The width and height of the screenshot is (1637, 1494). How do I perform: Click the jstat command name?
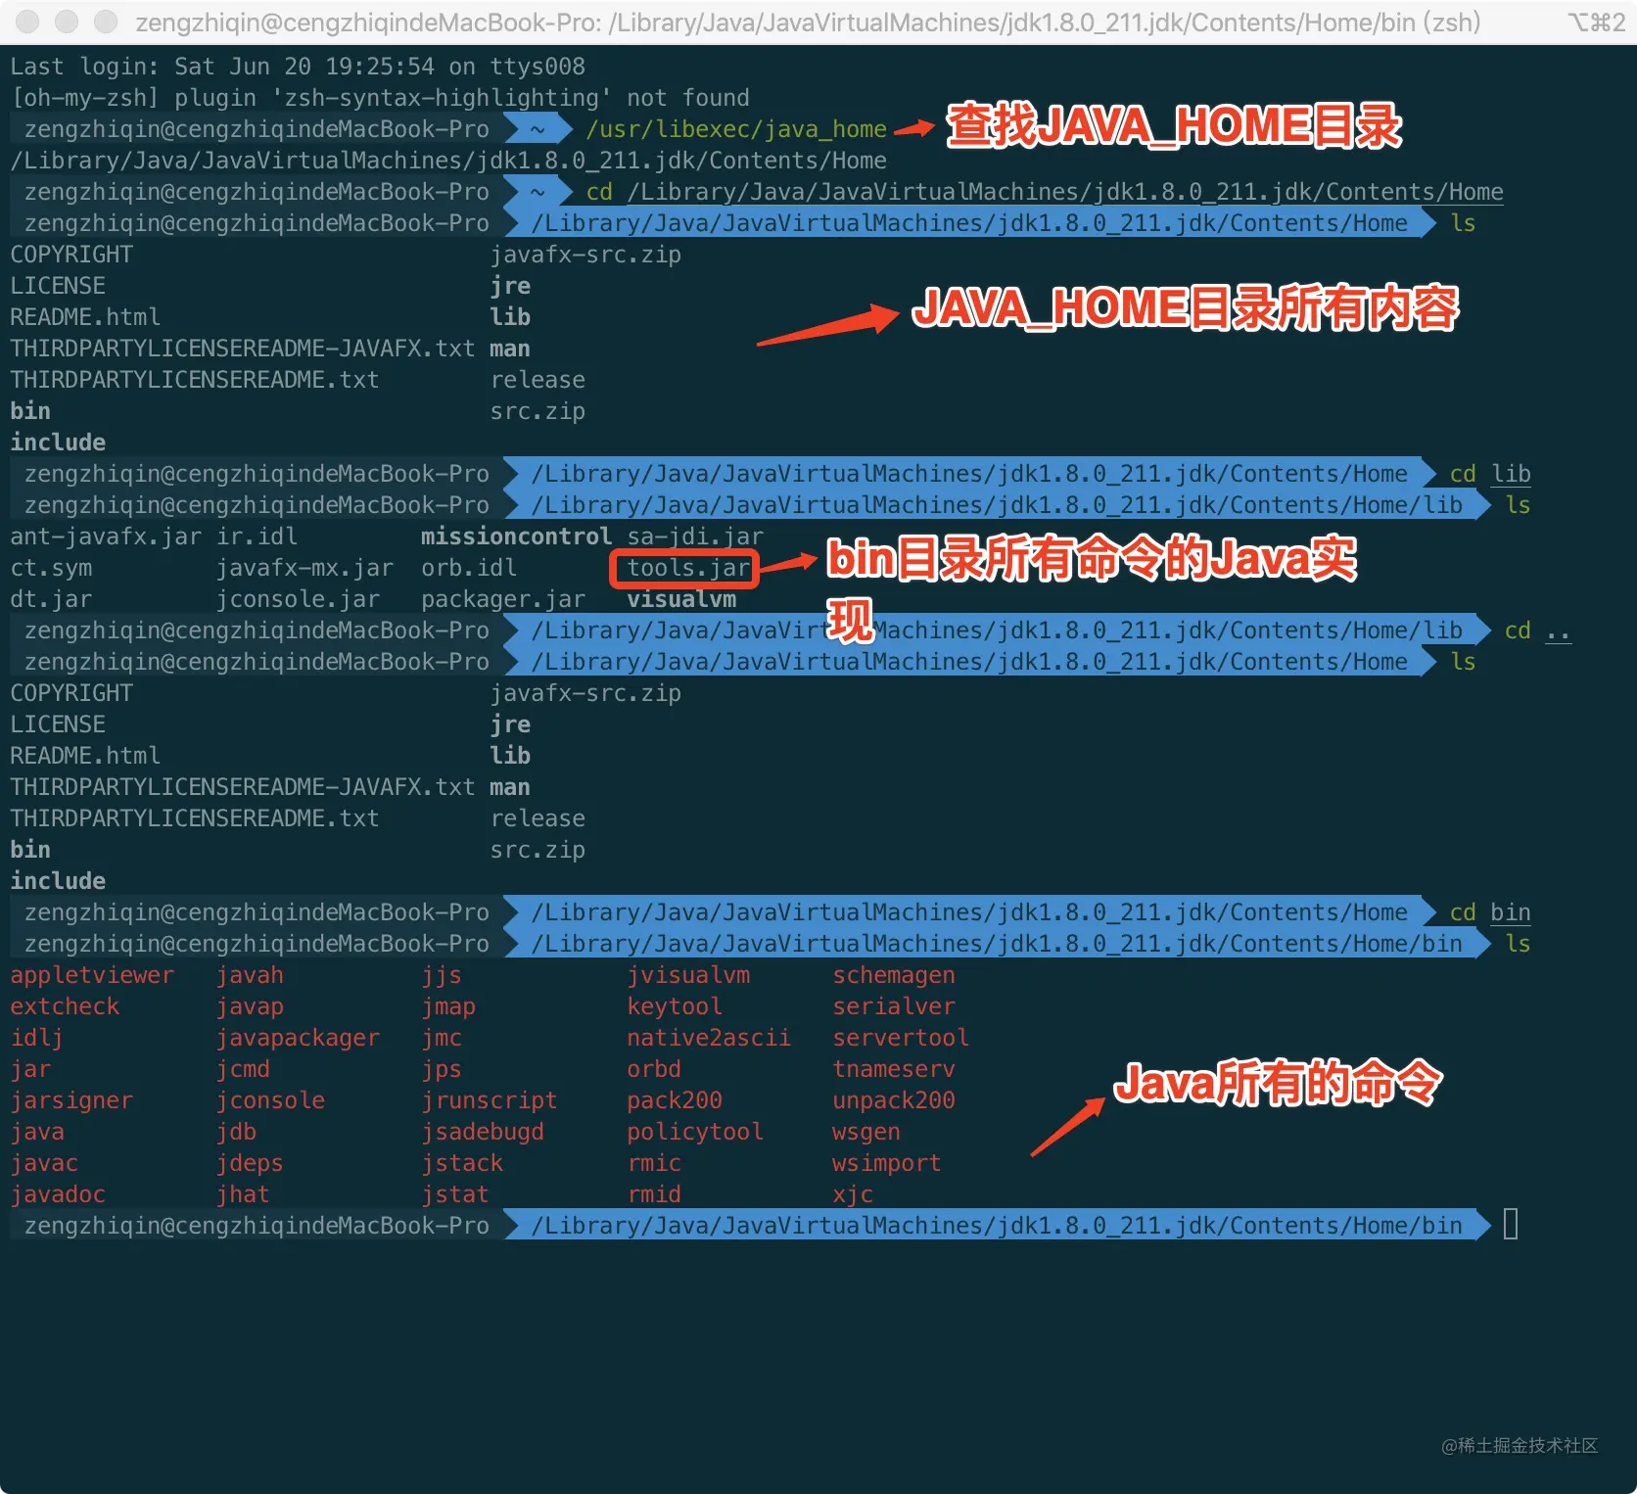(455, 1194)
